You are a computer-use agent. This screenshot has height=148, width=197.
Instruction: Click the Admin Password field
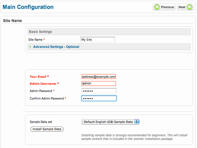pyautogui.click(x=99, y=91)
